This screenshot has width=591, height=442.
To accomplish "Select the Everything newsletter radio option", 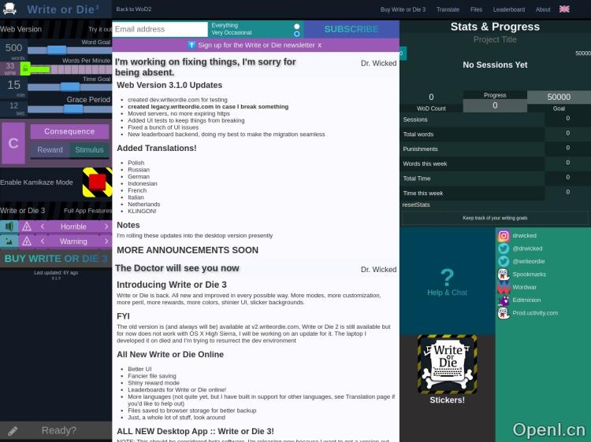I will [x=297, y=26].
